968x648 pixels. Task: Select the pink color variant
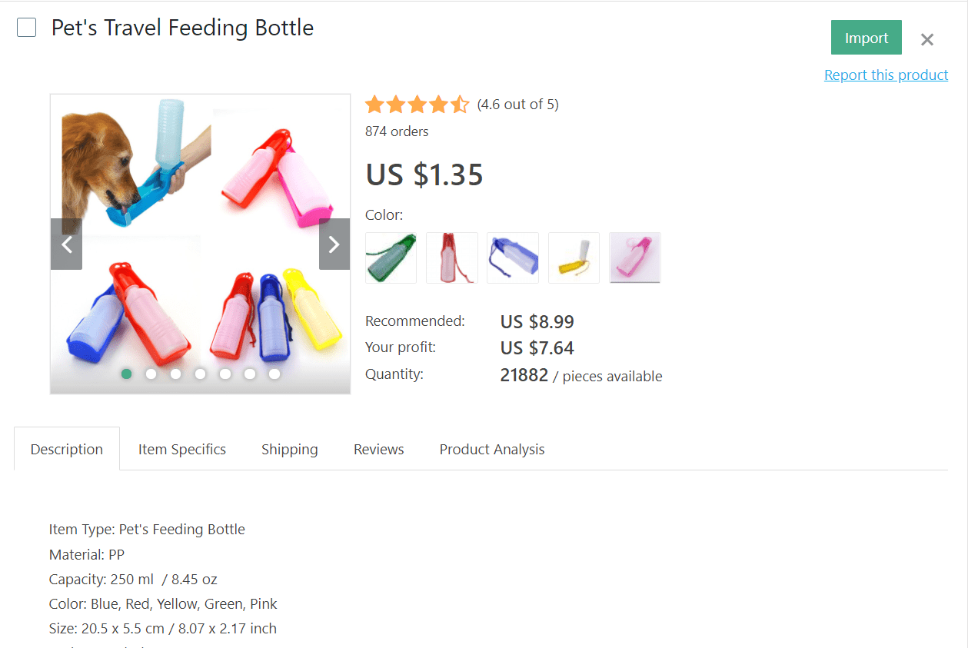(x=634, y=258)
